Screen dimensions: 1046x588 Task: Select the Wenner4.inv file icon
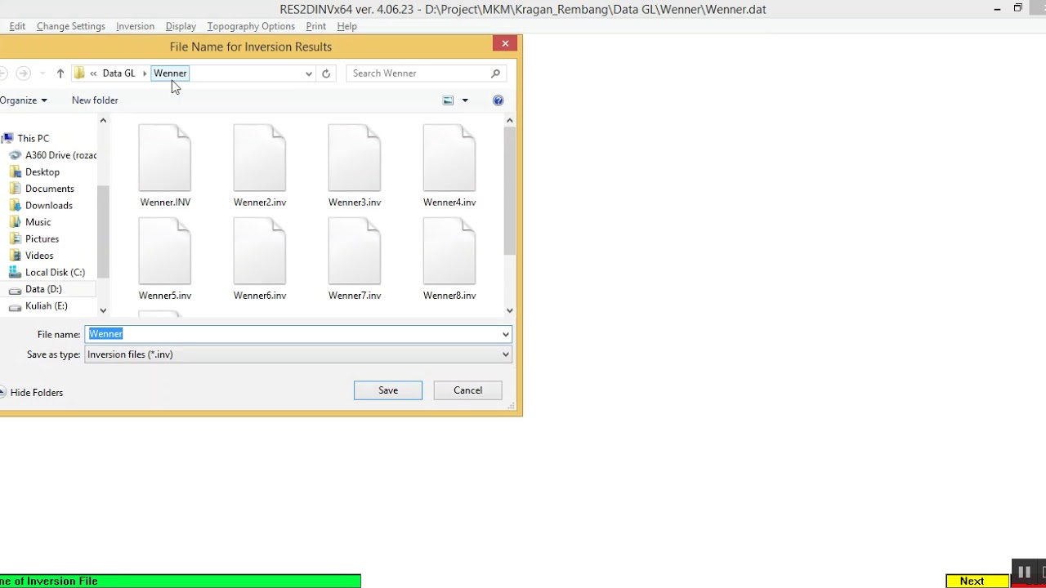[x=449, y=158]
